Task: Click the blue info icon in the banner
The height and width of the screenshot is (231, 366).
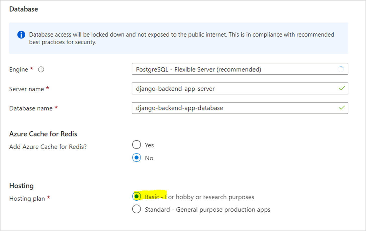Action: click(21, 35)
